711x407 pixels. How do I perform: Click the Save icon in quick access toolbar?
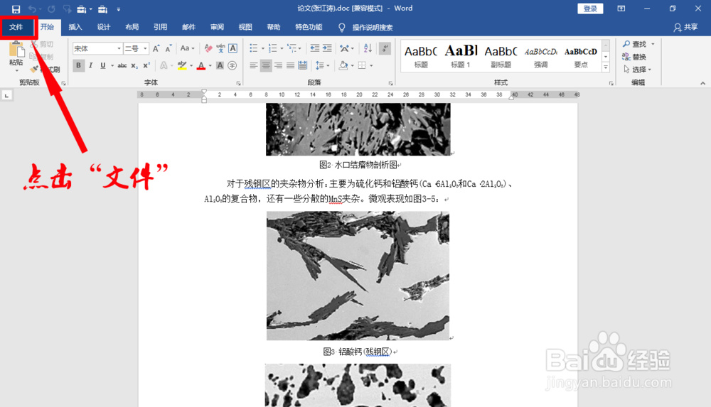(x=16, y=9)
